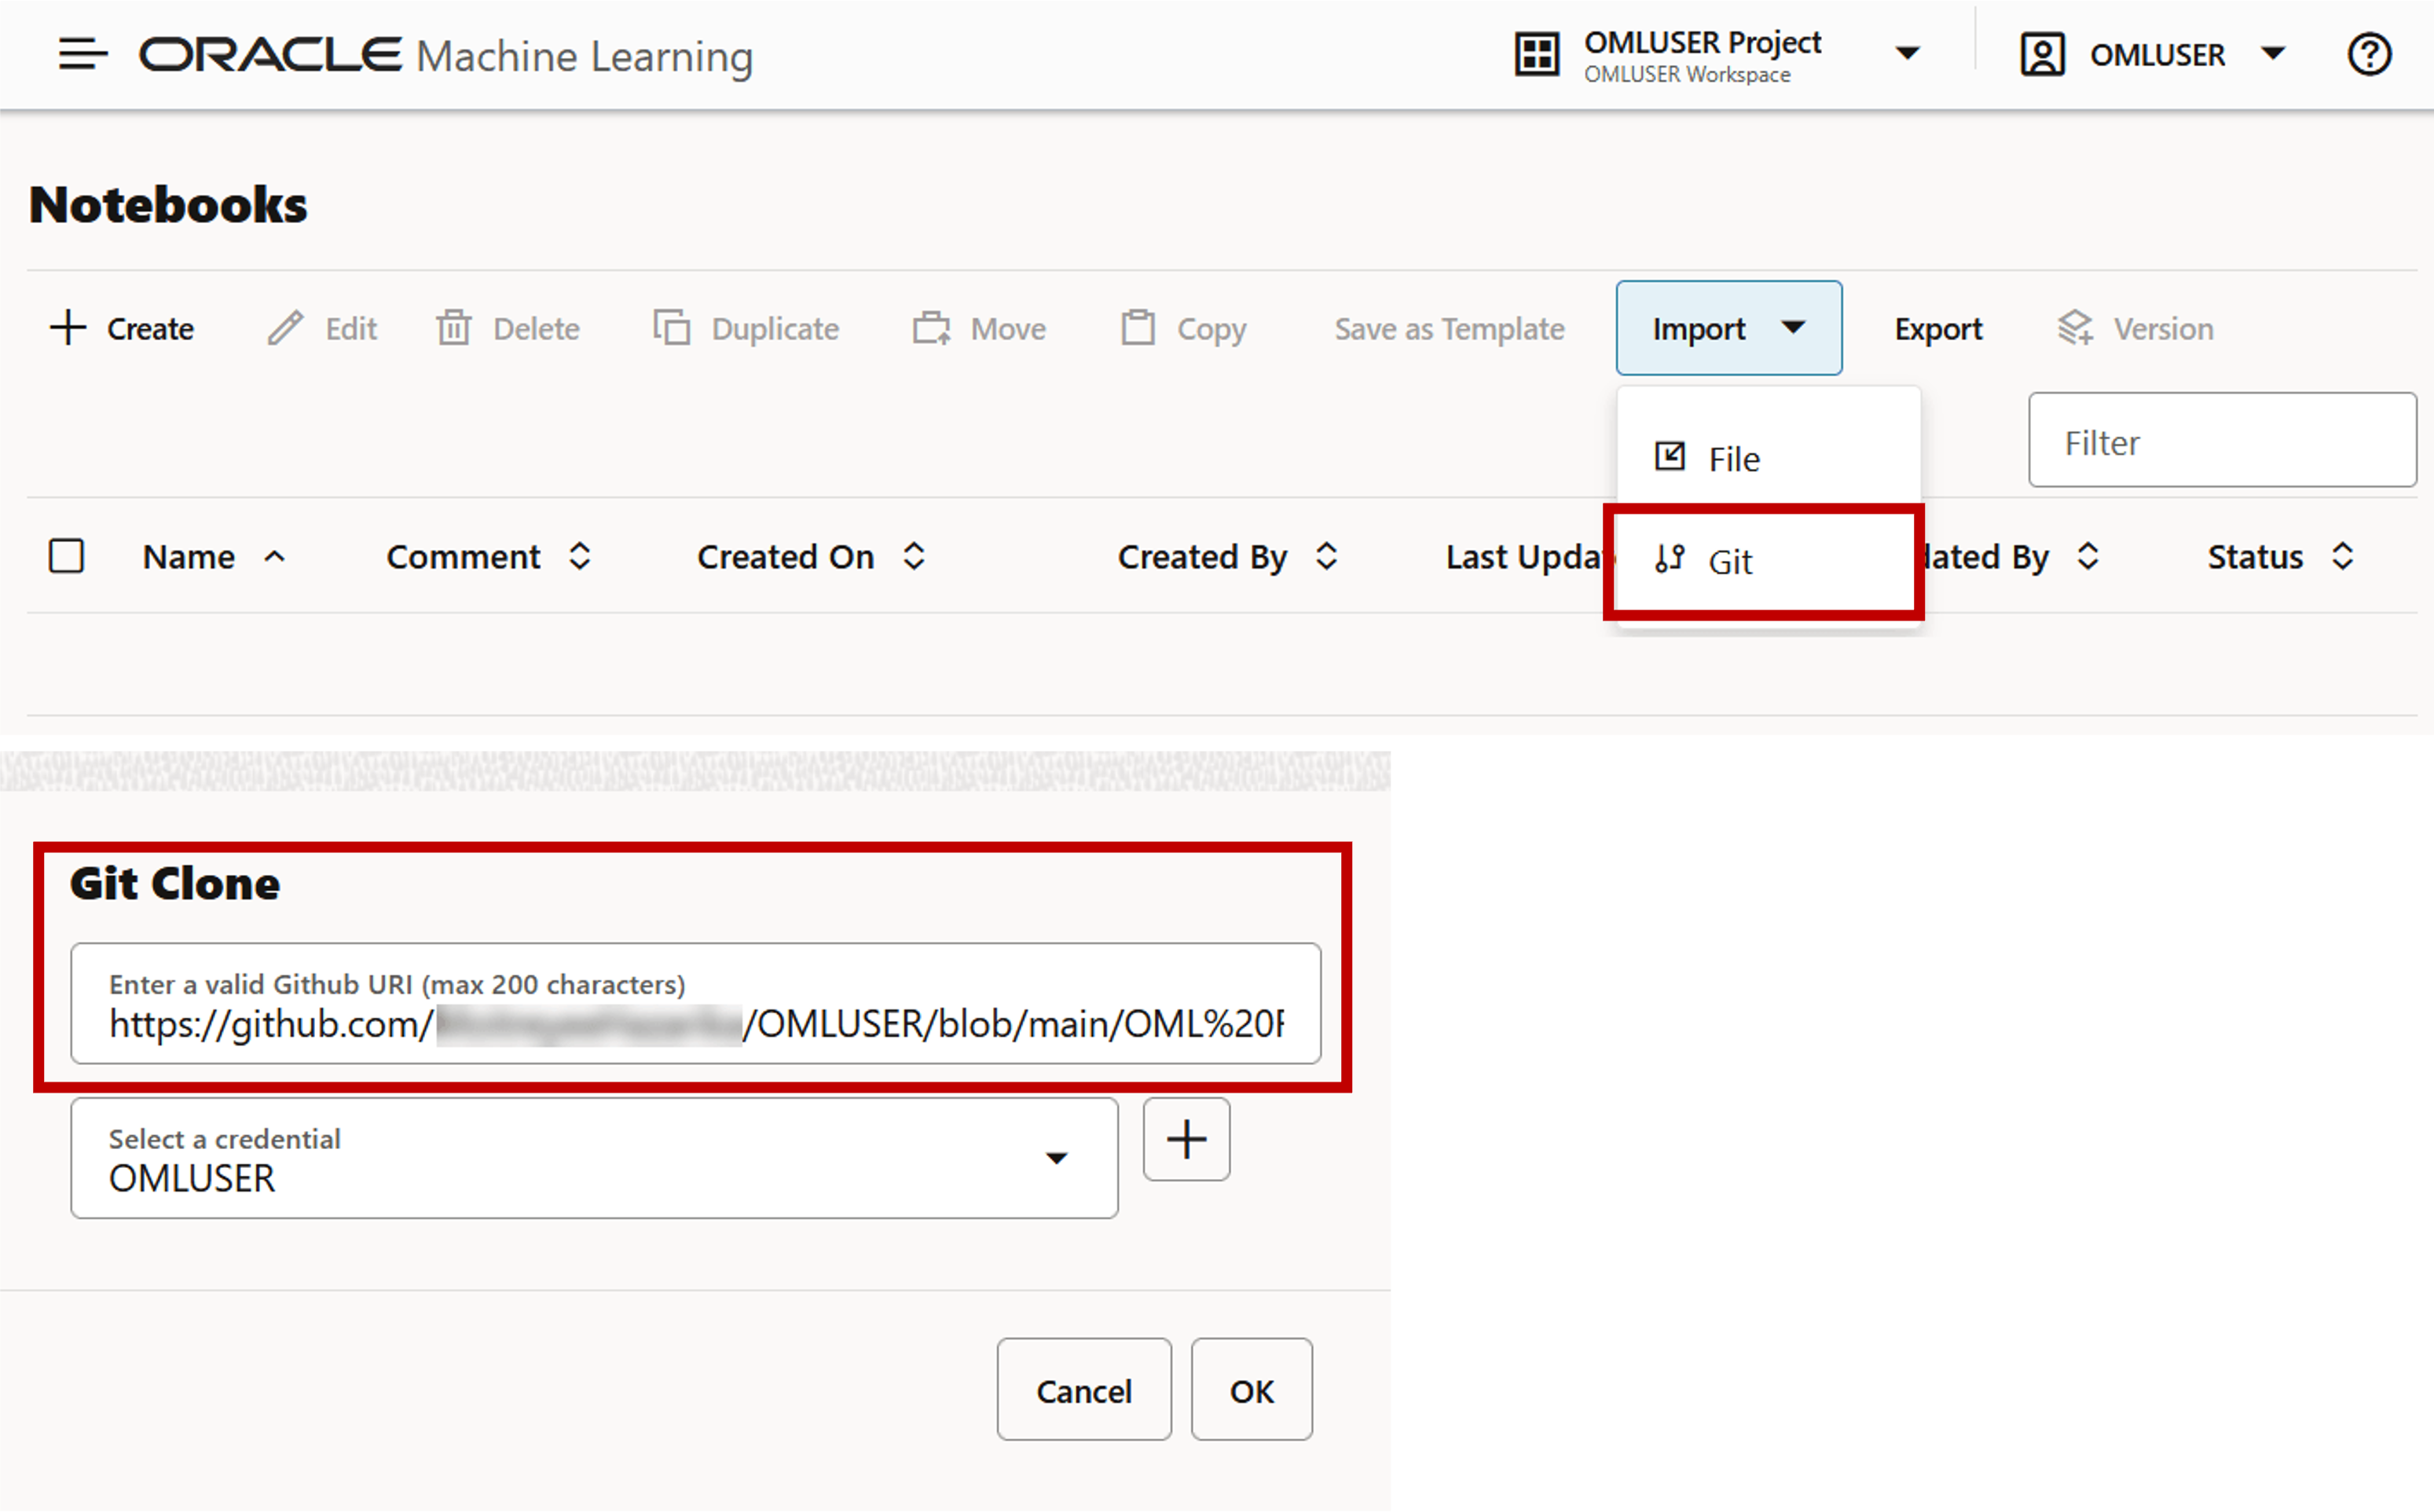Choose File from the Import menu
The height and width of the screenshot is (1512, 2434).
[x=1733, y=459]
